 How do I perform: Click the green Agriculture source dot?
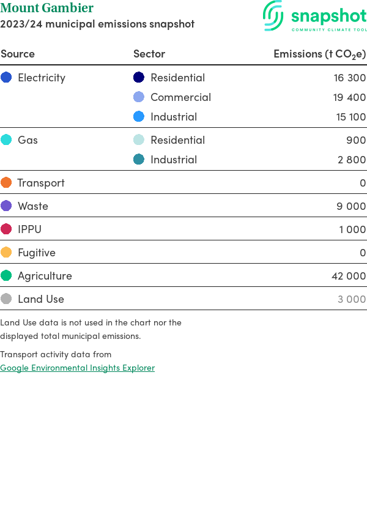[6, 276]
